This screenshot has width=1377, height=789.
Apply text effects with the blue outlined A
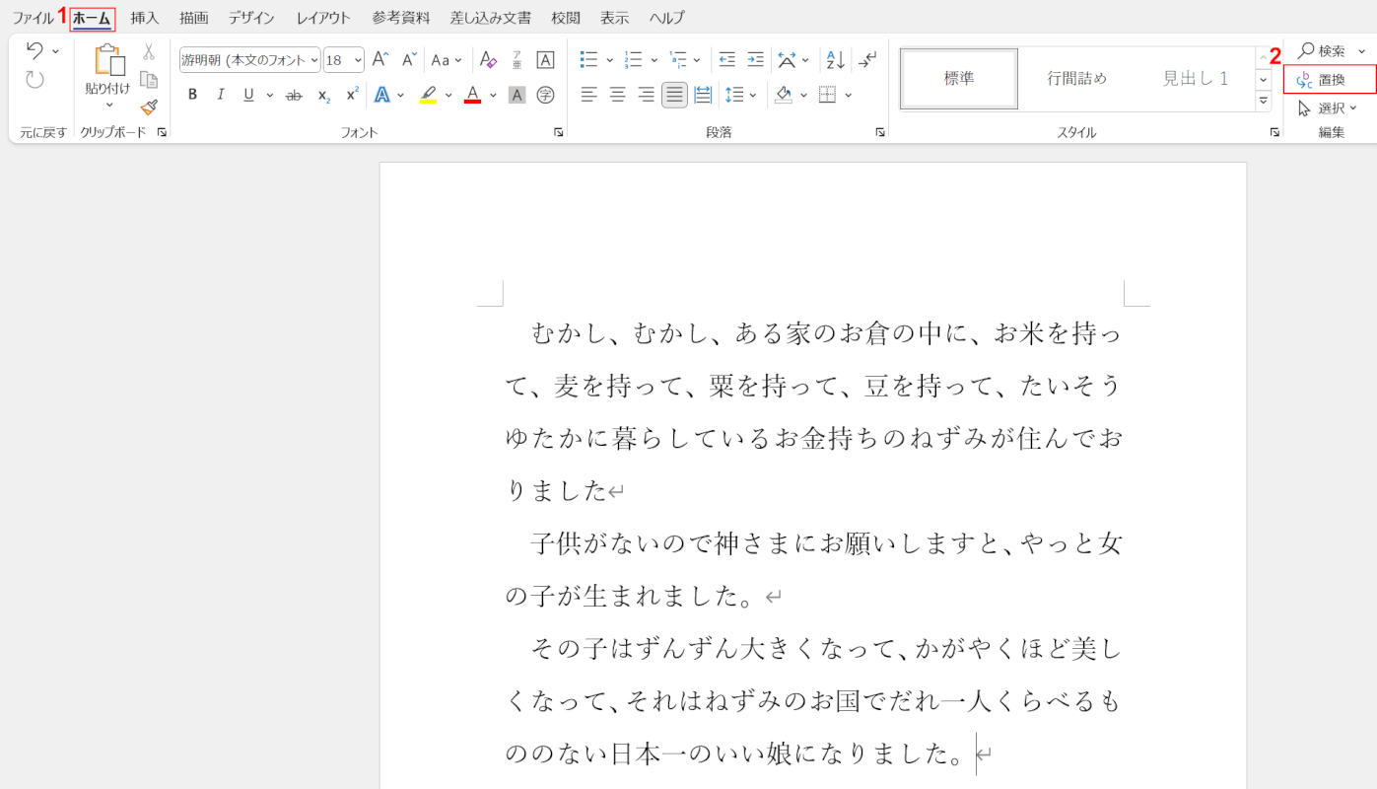point(382,95)
